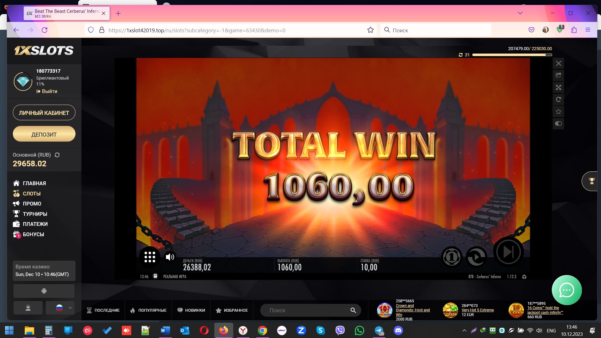Expand the list all tabs chevron

point(520,13)
